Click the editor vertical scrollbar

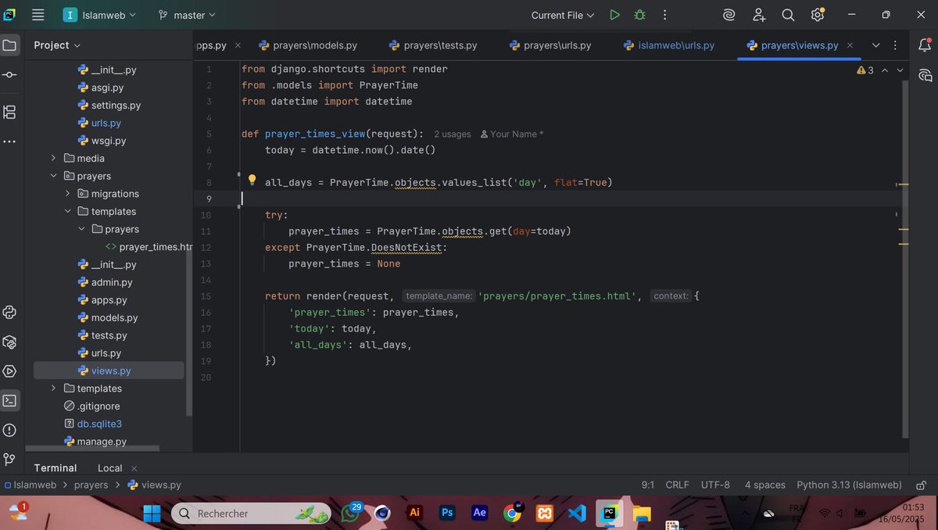(906, 258)
